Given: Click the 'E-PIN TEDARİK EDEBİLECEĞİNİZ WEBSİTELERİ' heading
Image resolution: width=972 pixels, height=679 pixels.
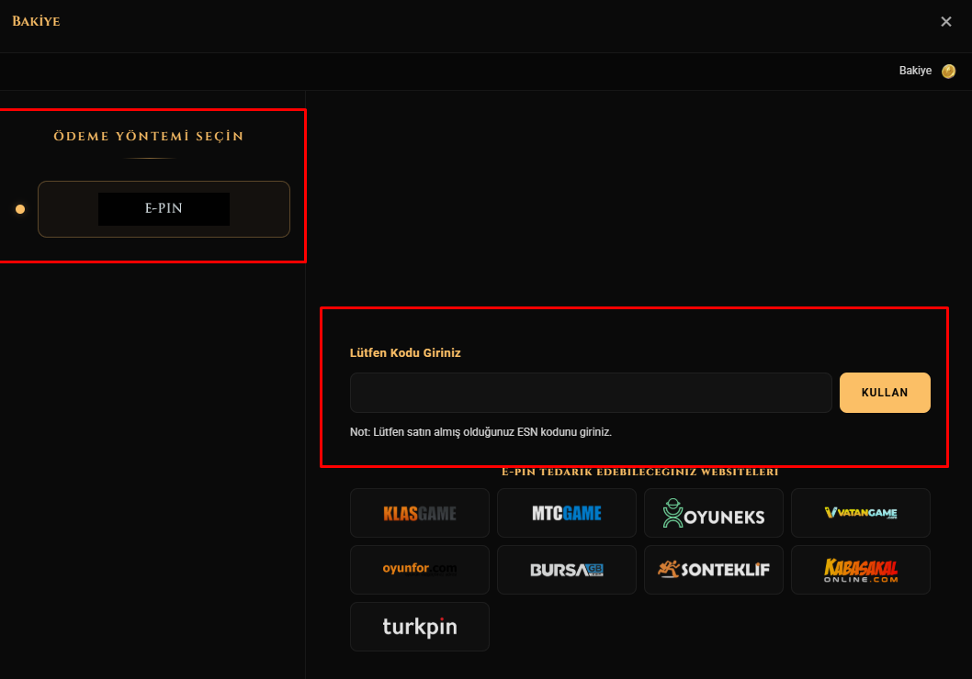Looking at the screenshot, I should [x=639, y=472].
